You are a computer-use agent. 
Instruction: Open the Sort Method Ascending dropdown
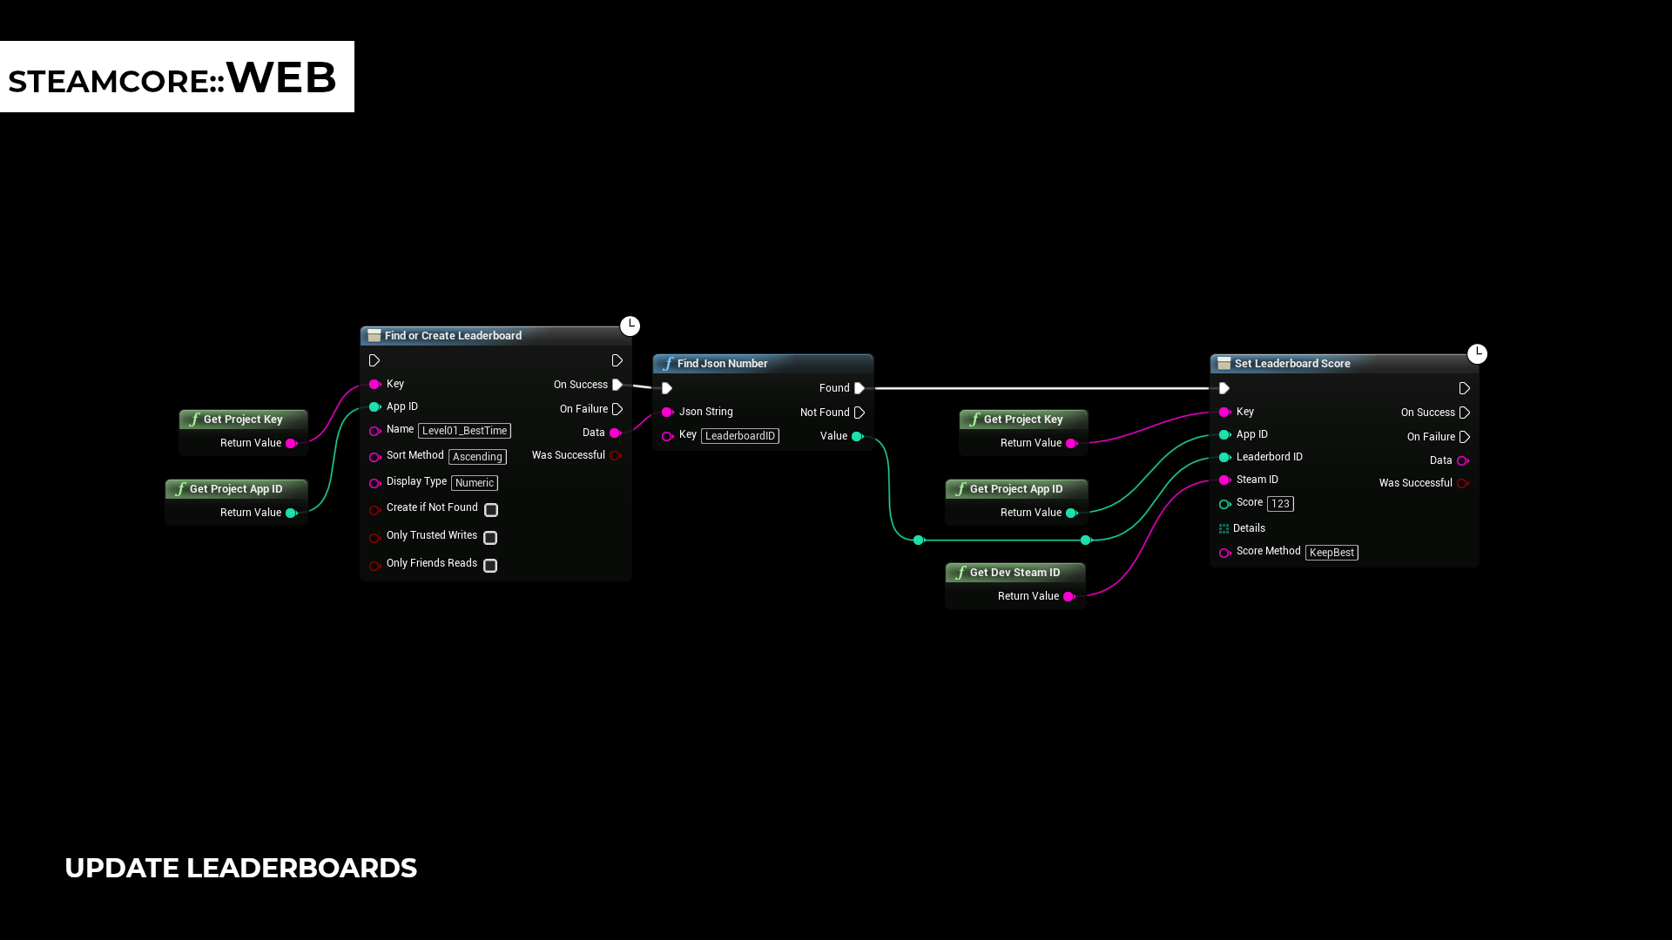pos(477,457)
